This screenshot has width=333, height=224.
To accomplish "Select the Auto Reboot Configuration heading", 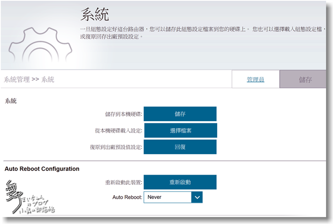I will [x=42, y=169].
